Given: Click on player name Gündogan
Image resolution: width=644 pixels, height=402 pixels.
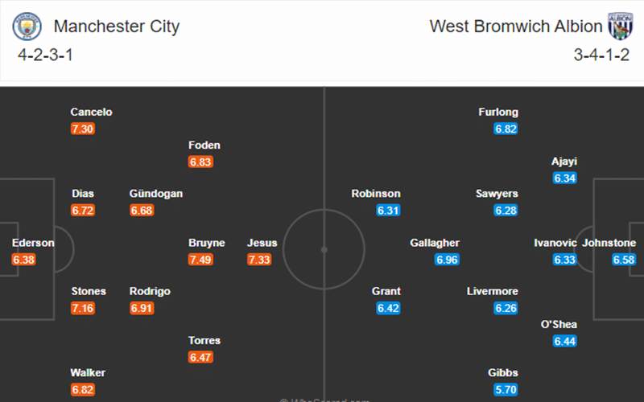Looking at the screenshot, I should tap(156, 194).
